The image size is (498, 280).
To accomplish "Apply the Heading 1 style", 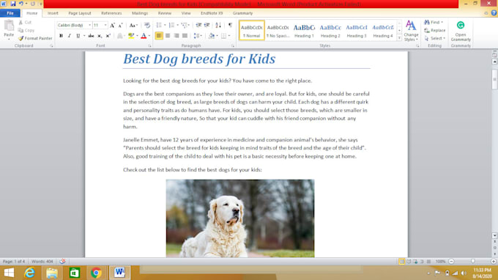I will (x=304, y=31).
